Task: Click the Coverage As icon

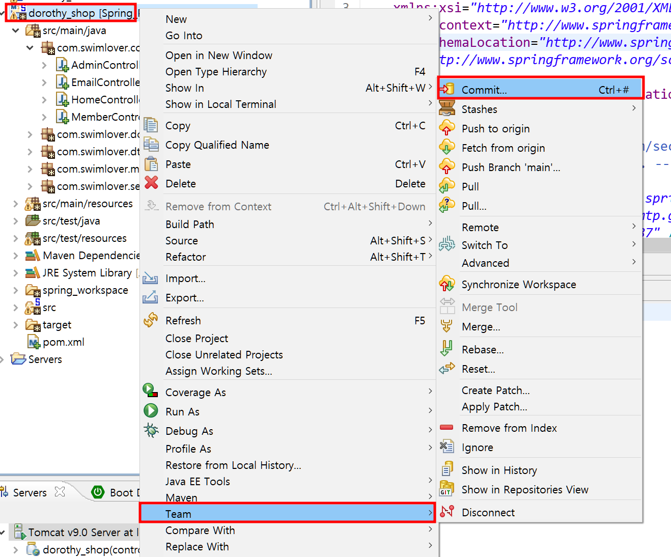Action: 151,391
